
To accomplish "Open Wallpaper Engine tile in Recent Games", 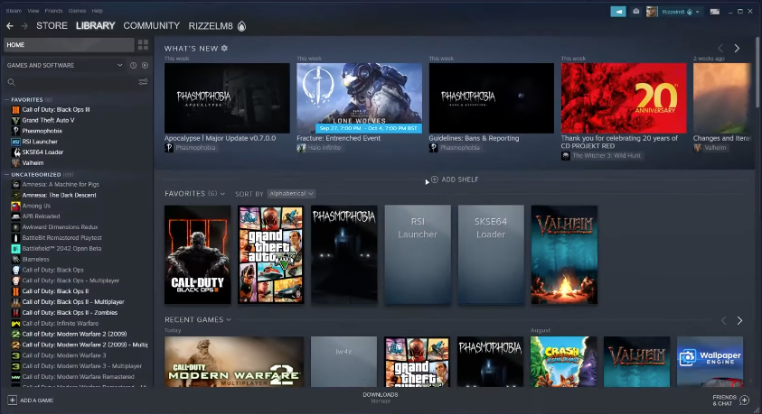I will (x=710, y=362).
